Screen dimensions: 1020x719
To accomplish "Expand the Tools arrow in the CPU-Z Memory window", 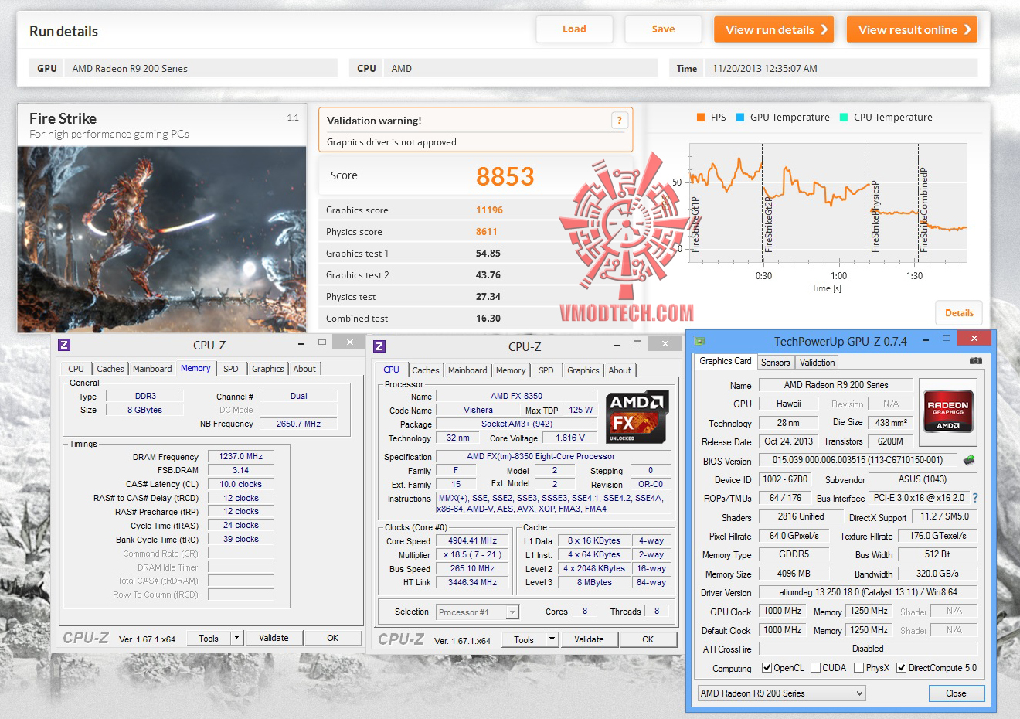I will click(x=237, y=638).
